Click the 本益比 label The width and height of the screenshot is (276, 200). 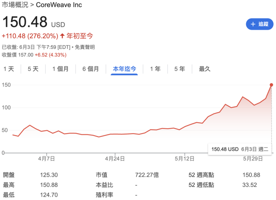point(105,185)
